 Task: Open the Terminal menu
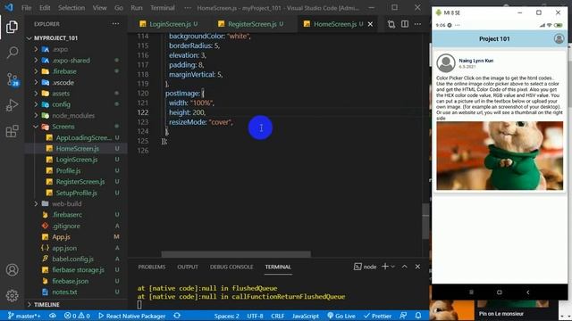(x=163, y=8)
